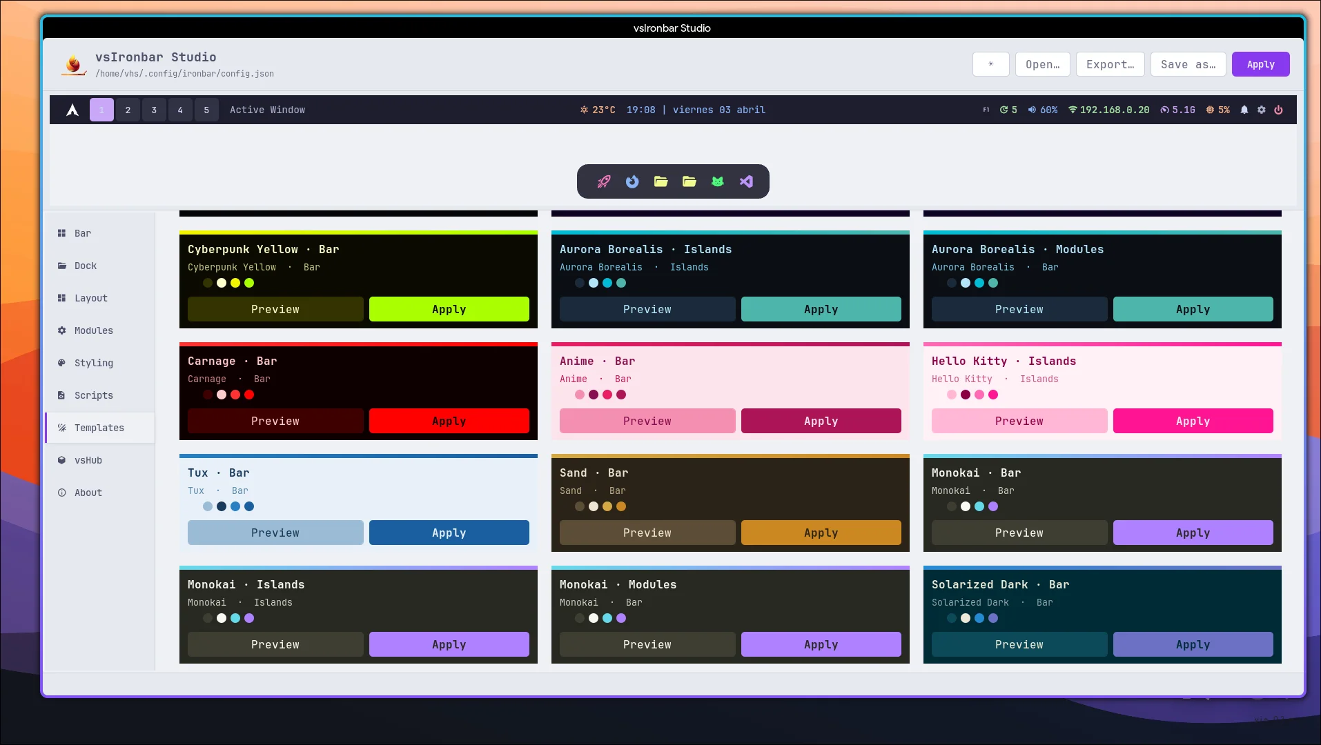The height and width of the screenshot is (745, 1321).
Task: Click the About info icon in the sidebar
Action: (61, 493)
